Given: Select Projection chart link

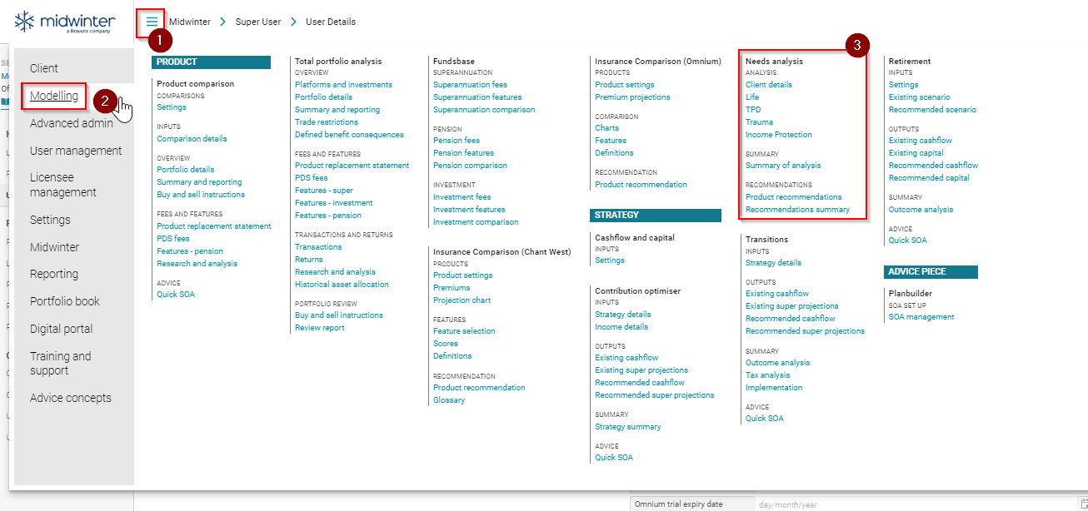Looking at the screenshot, I should 462,300.
